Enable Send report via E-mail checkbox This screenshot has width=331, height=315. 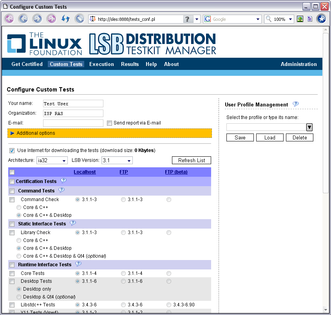[x=109, y=123]
